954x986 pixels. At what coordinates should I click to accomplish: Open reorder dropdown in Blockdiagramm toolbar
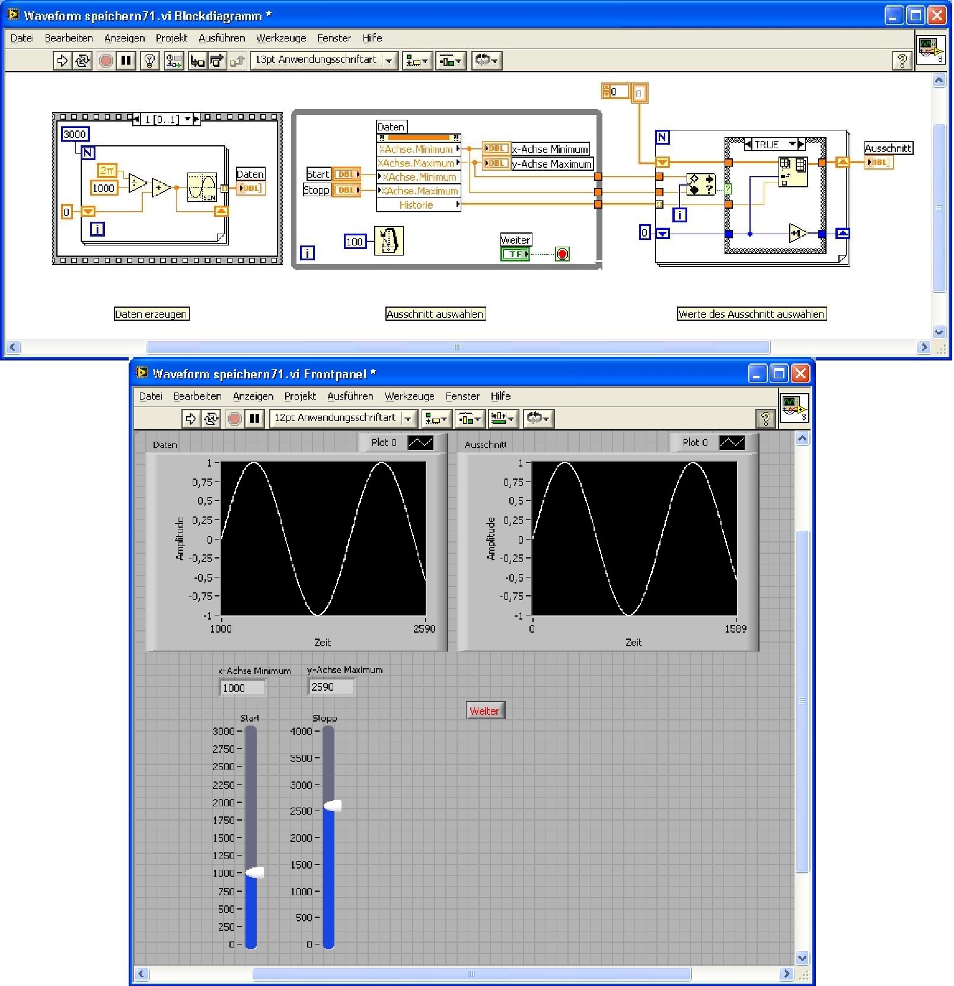(487, 60)
